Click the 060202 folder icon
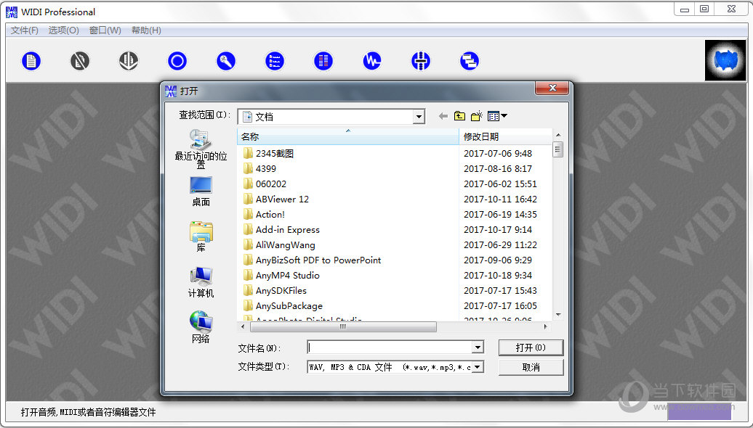 point(248,184)
